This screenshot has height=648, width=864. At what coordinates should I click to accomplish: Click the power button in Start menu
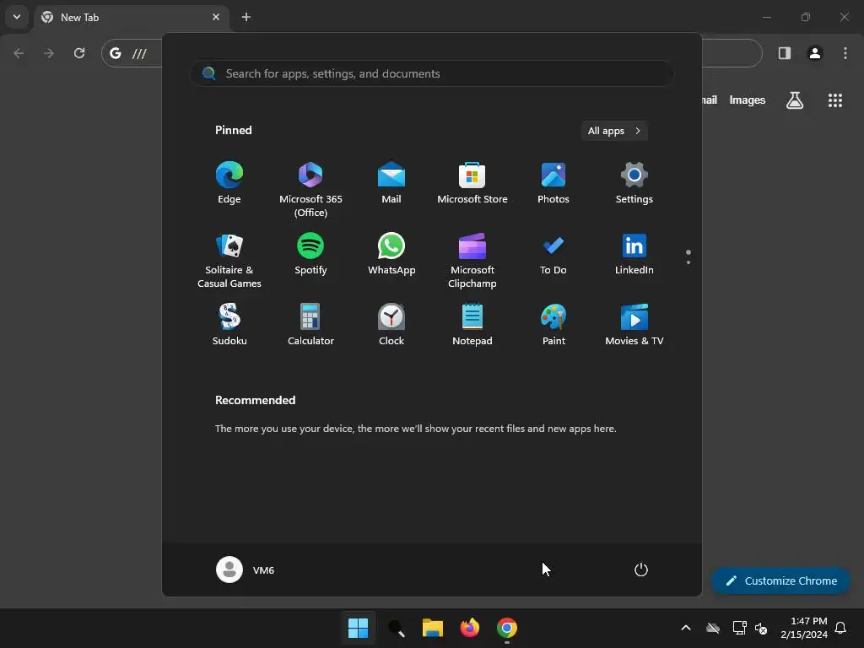coord(641,570)
